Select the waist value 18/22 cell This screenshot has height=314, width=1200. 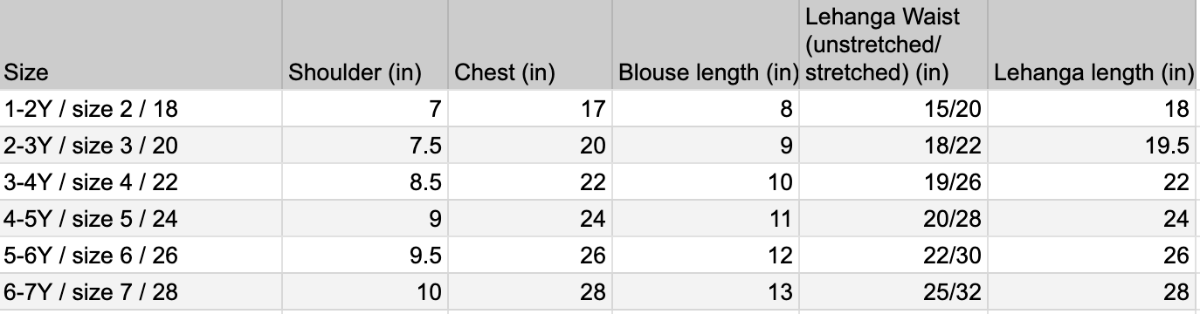pos(893,146)
